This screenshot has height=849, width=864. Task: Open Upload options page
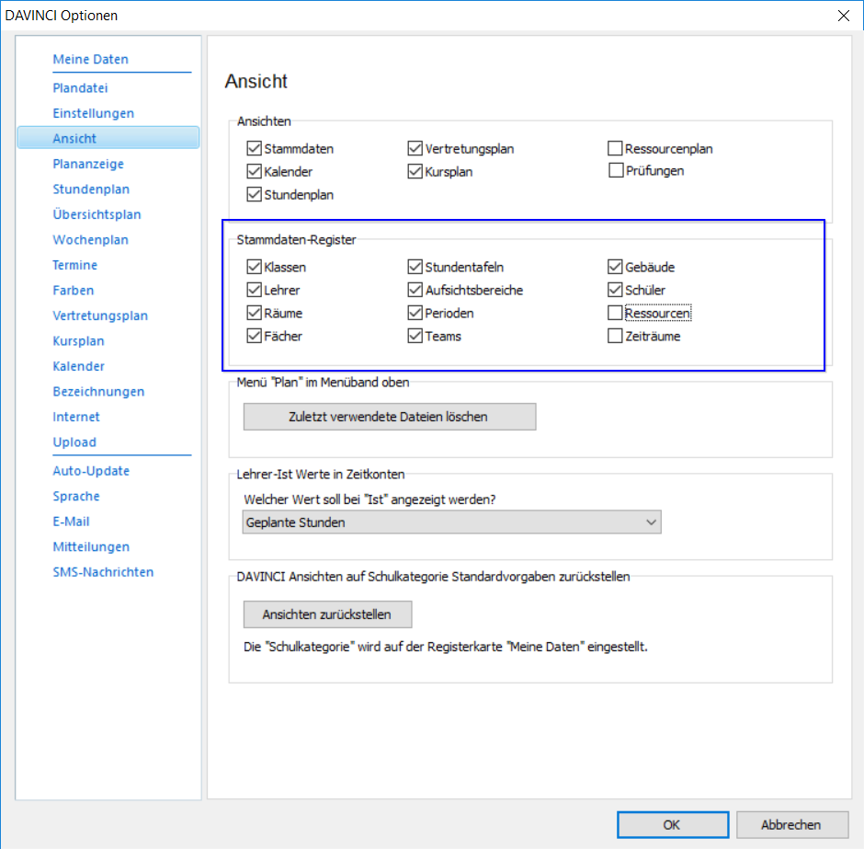pyautogui.click(x=74, y=442)
